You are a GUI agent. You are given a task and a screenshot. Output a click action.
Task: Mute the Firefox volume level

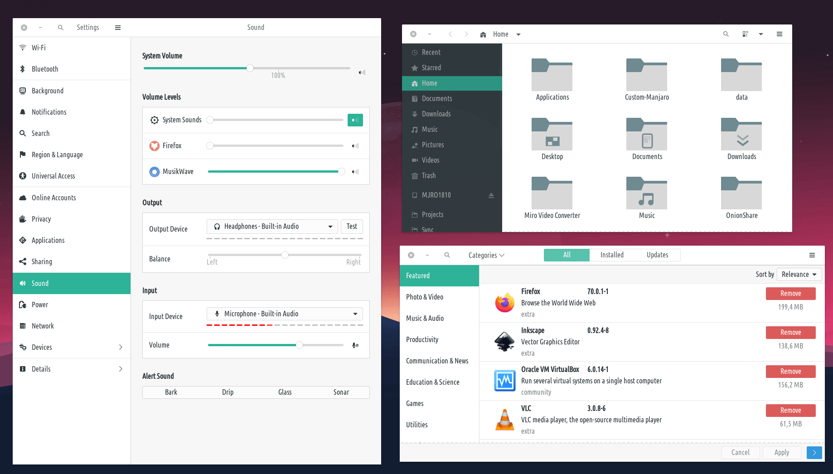click(355, 146)
